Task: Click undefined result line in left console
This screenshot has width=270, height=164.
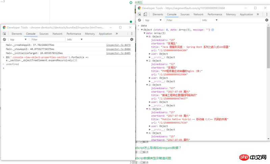Action: point(12,64)
